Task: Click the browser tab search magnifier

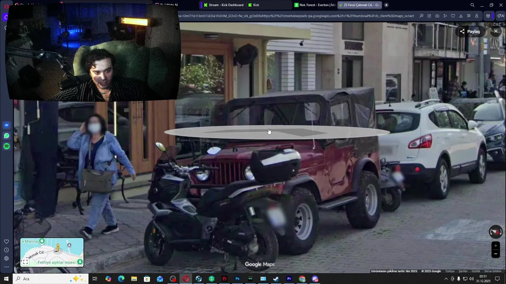Action: coord(472,5)
